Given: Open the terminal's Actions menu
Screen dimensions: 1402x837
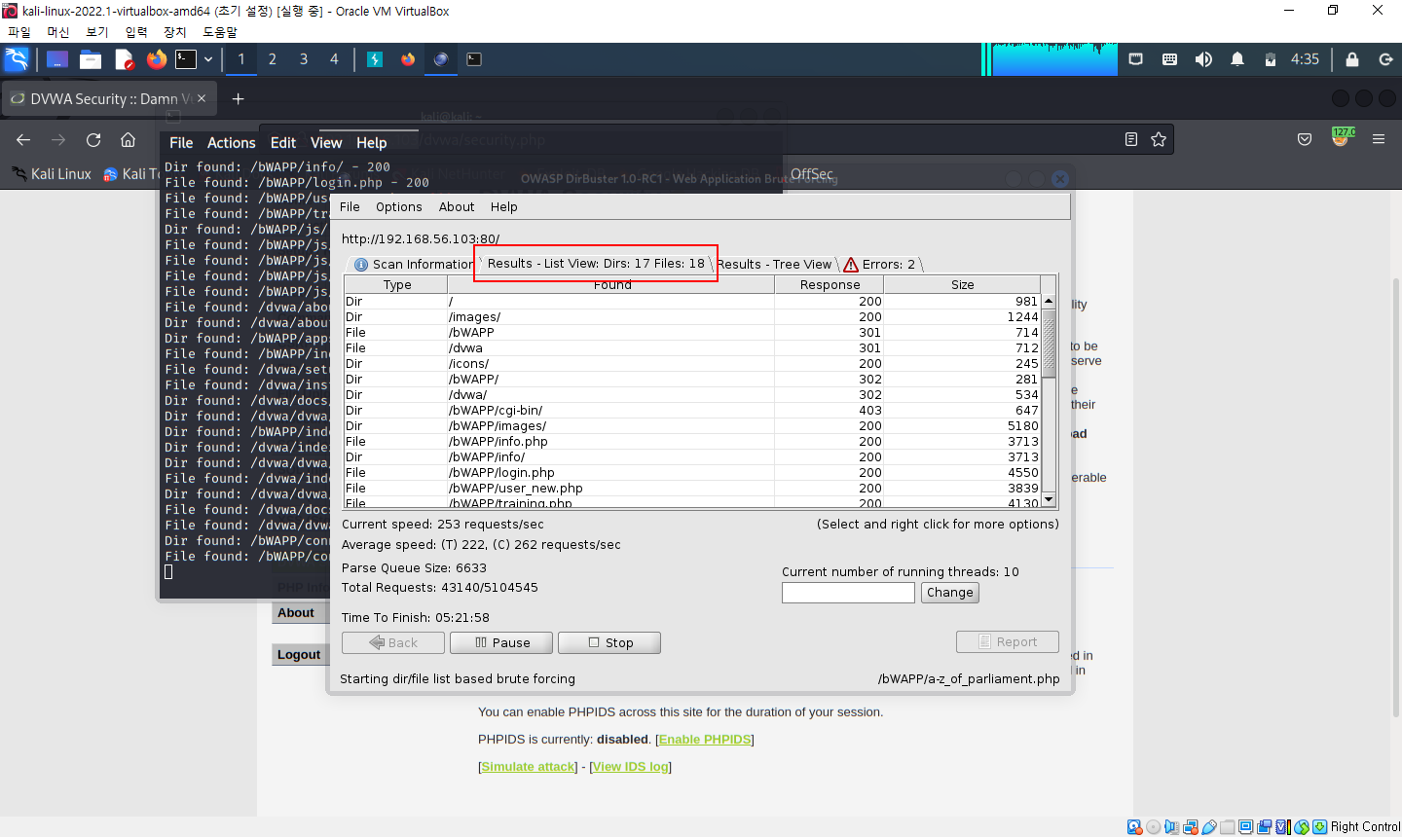Looking at the screenshot, I should click(x=232, y=143).
